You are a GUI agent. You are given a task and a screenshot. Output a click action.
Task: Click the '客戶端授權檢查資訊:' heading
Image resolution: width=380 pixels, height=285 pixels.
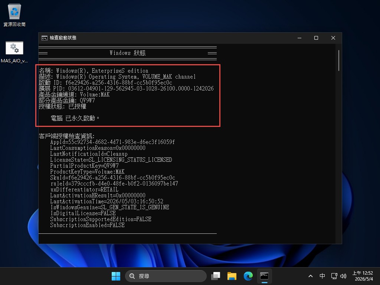click(x=67, y=136)
